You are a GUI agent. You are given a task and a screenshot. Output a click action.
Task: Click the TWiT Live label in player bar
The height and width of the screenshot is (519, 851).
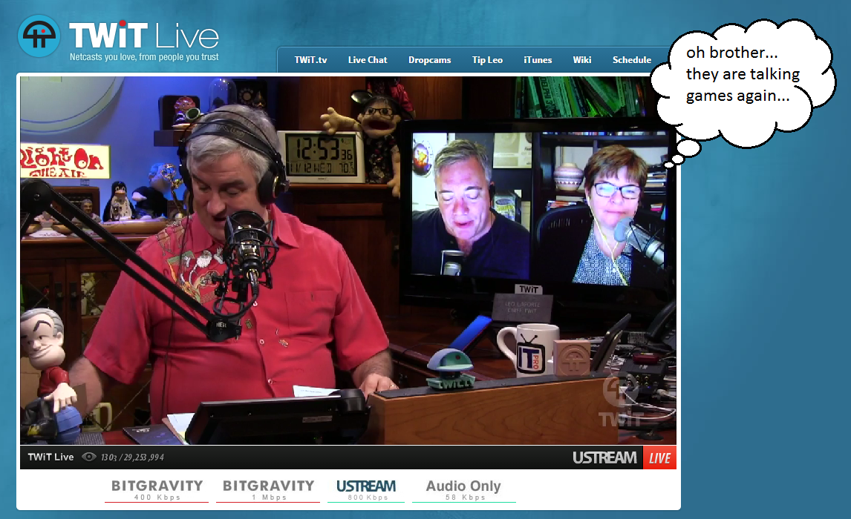(50, 457)
